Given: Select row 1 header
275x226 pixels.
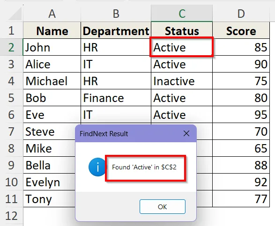Looking at the screenshot, I should [11, 30].
